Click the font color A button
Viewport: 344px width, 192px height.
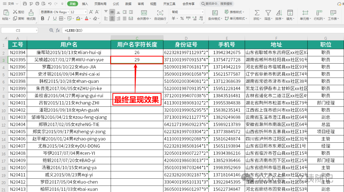tap(87, 19)
